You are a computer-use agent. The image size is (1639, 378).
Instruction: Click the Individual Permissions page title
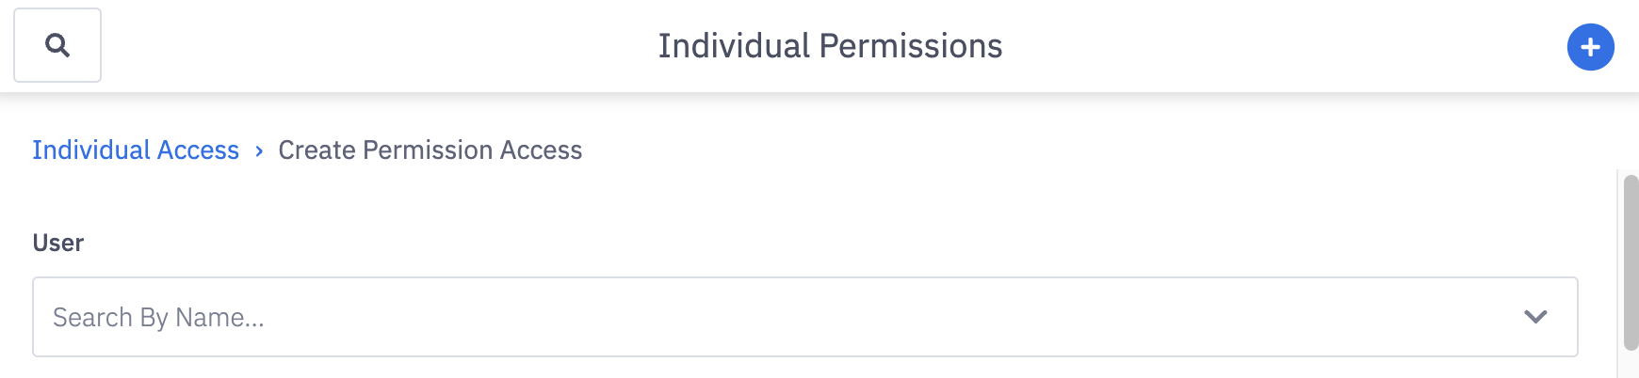(x=830, y=46)
